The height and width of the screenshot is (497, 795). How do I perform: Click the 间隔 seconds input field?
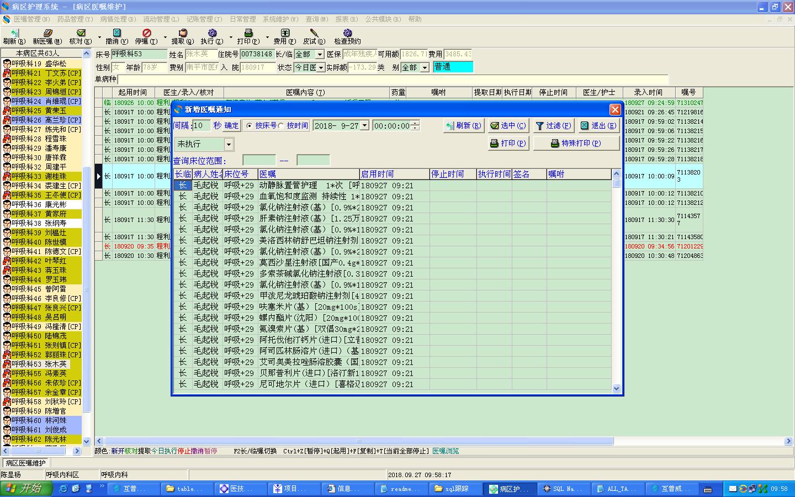coord(201,126)
